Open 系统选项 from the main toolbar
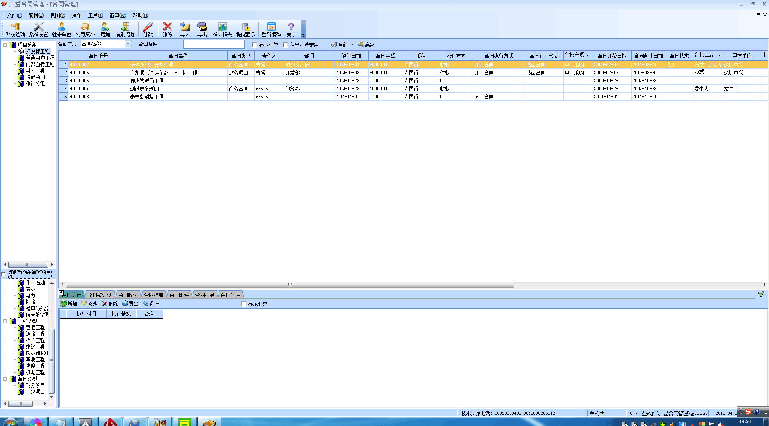The height and width of the screenshot is (426, 769). [x=15, y=30]
